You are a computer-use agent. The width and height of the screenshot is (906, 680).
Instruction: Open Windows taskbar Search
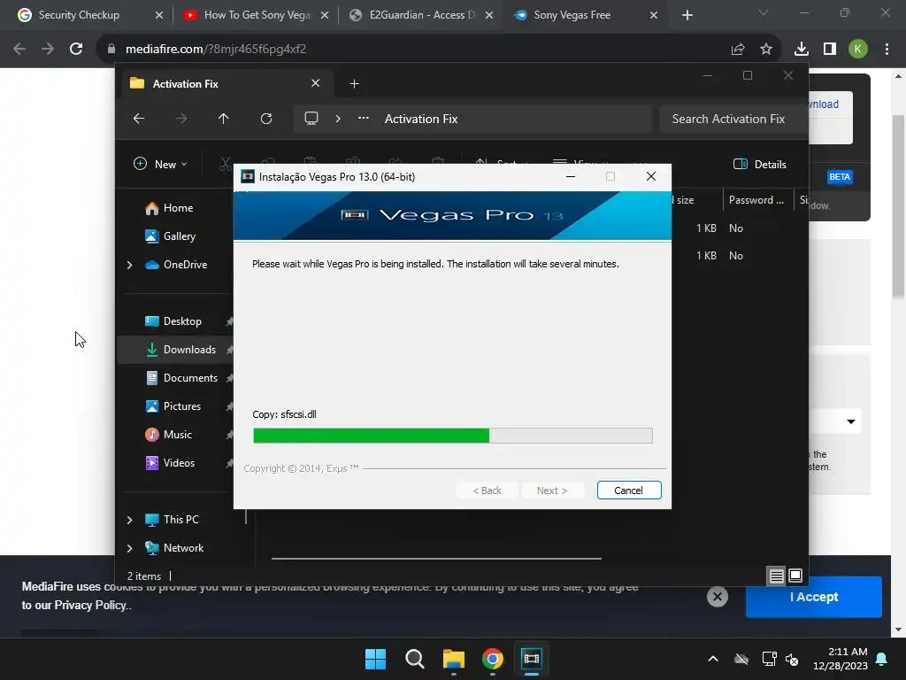coord(414,659)
